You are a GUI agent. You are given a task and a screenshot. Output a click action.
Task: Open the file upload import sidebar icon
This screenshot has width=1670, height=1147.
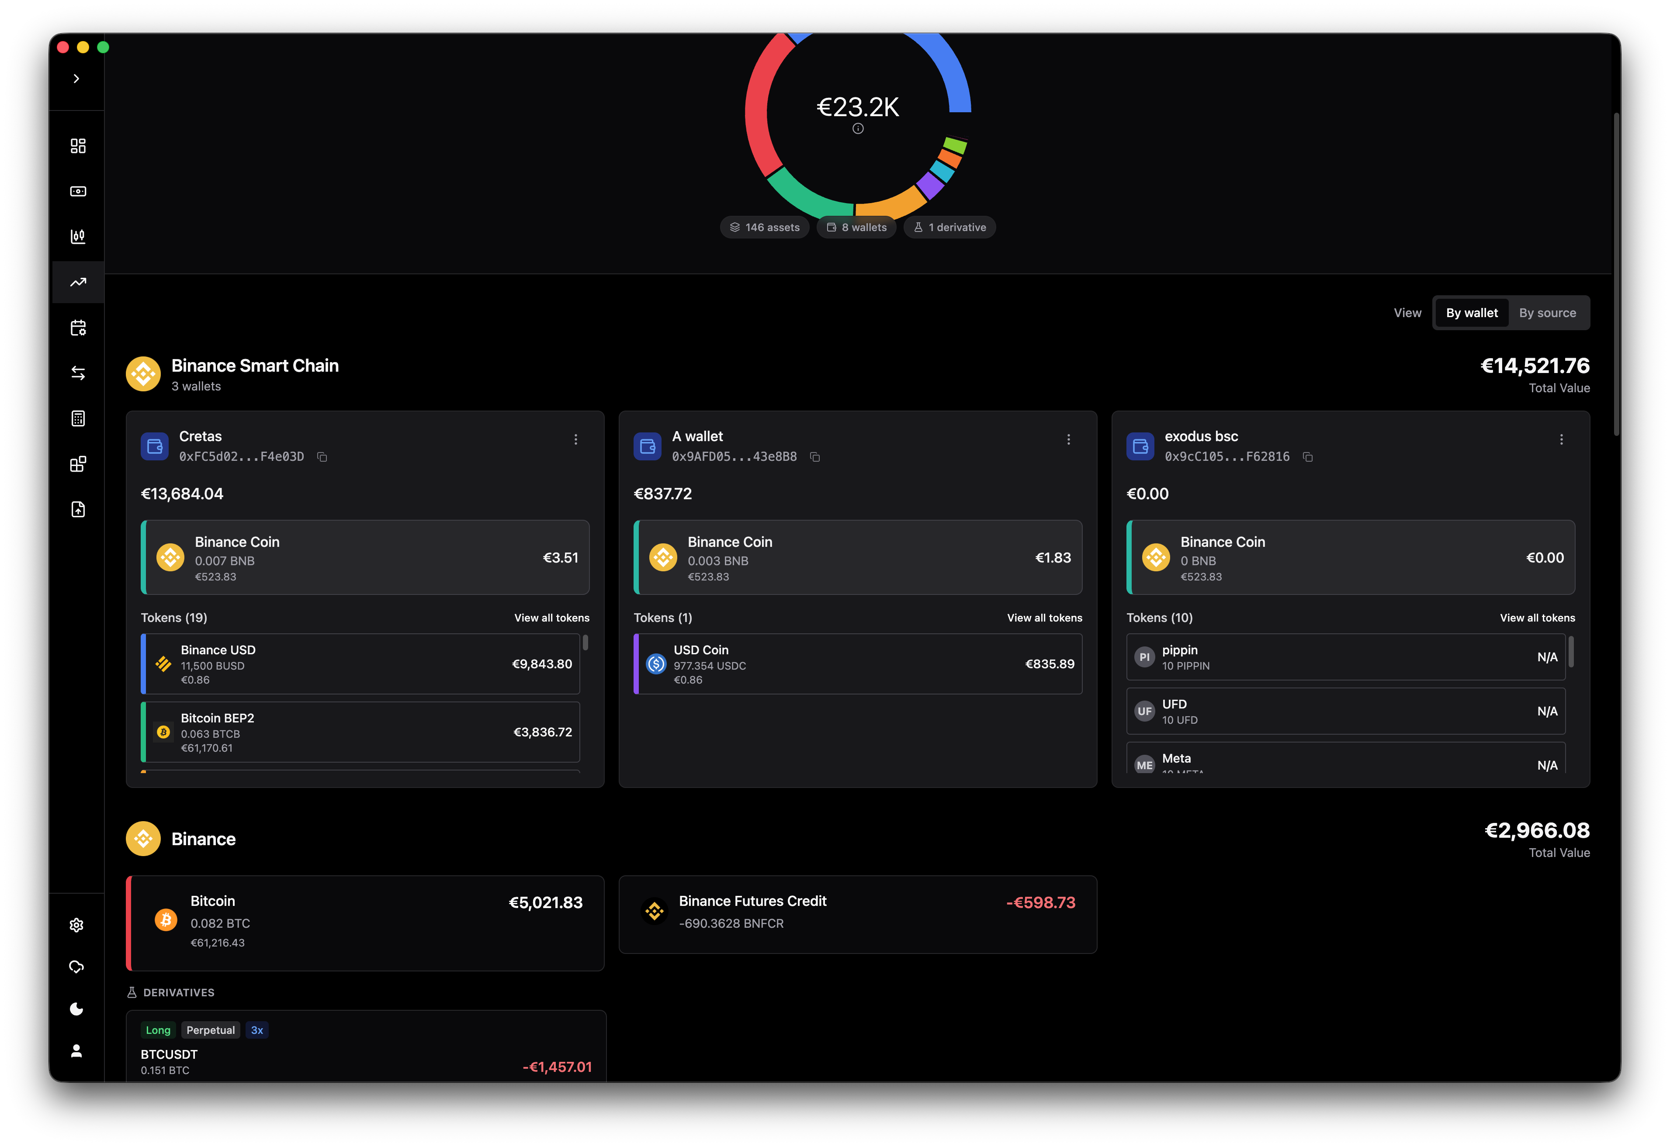pos(78,510)
